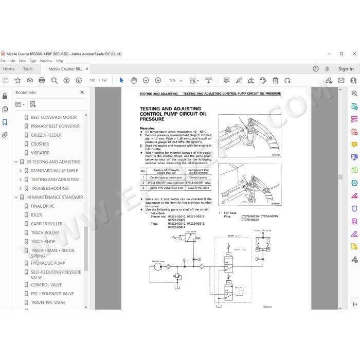Open the Sign document pen icon

click(251, 80)
